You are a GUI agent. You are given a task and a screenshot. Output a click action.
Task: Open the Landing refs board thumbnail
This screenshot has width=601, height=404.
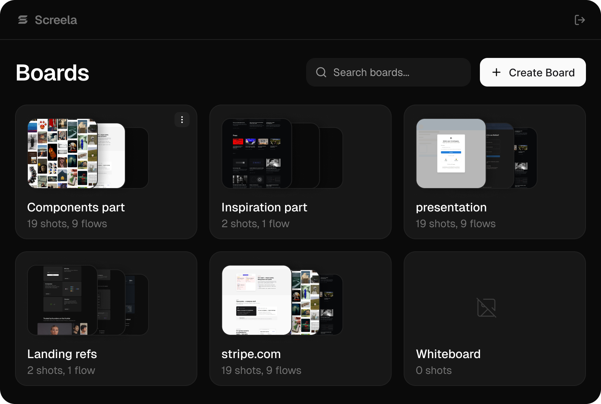click(88, 300)
